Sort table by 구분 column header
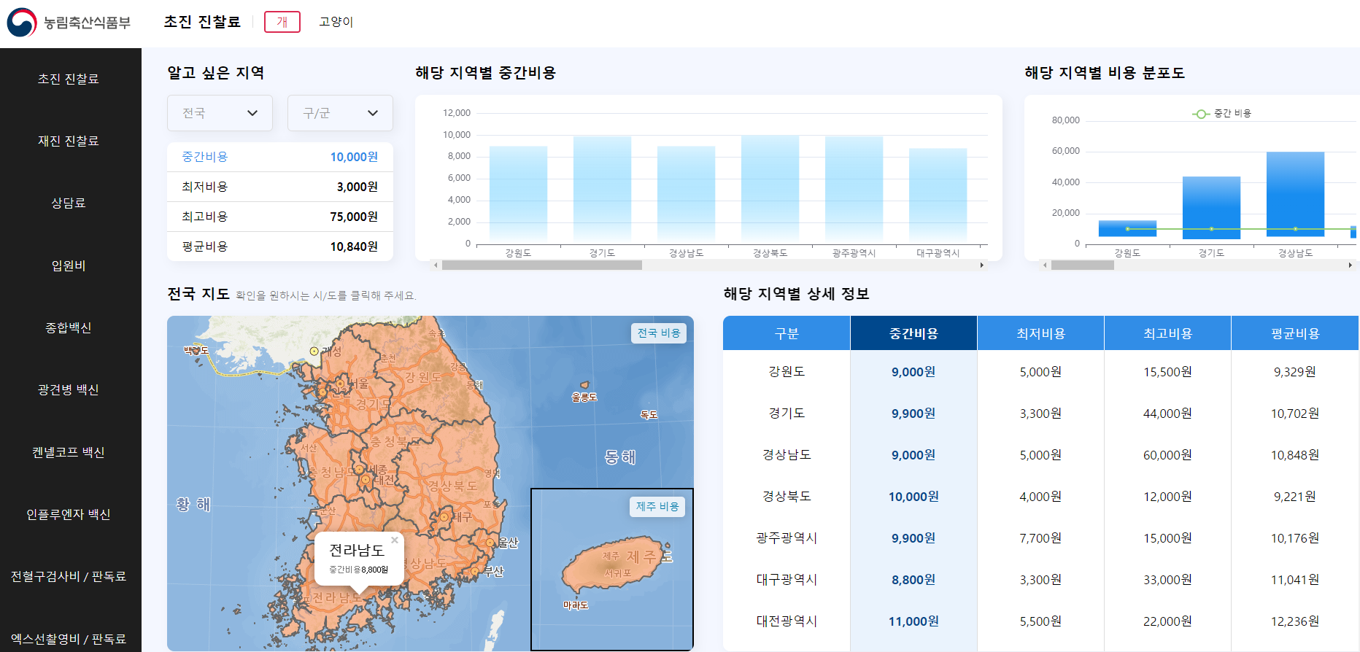Image resolution: width=1360 pixels, height=652 pixels. pyautogui.click(x=787, y=333)
